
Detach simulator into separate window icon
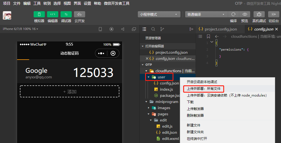[x=134, y=29]
